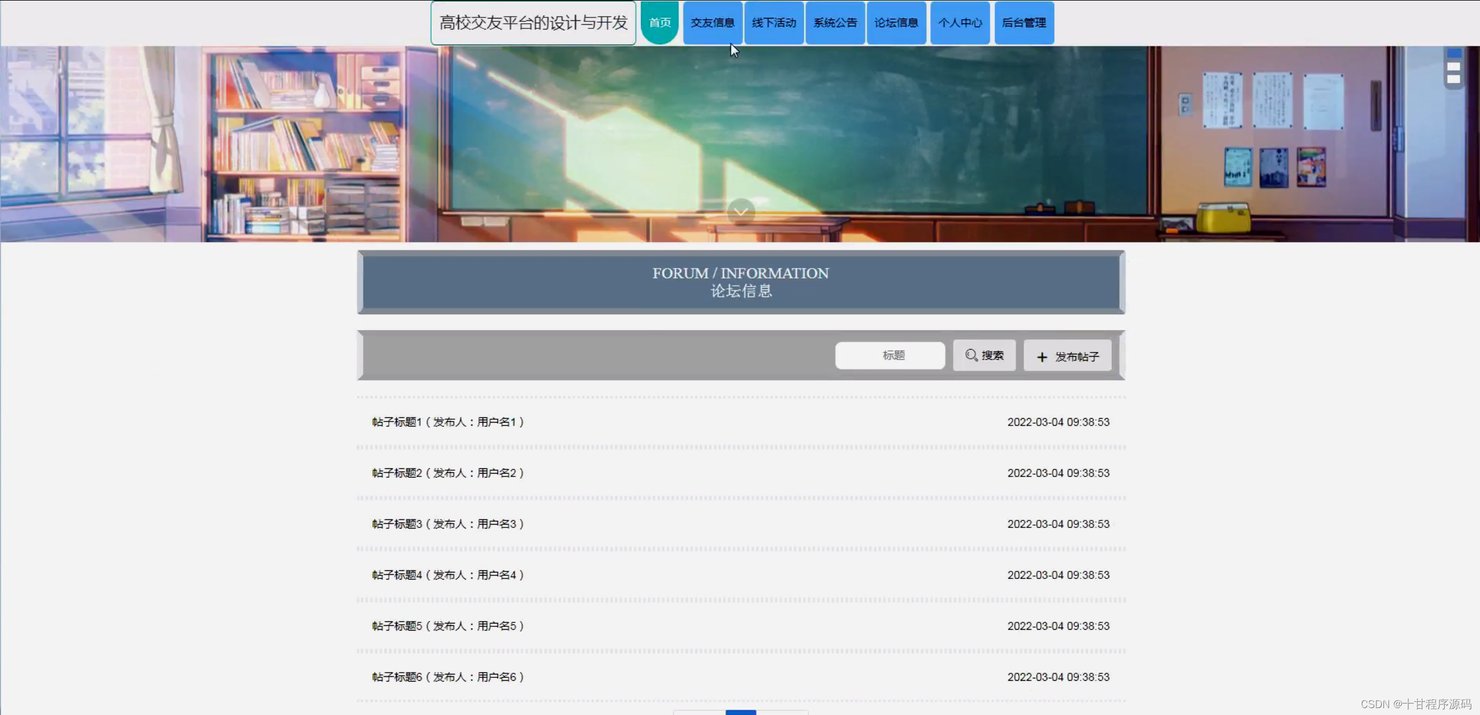The width and height of the screenshot is (1480, 715).
Task: Click the plus icon on 发布帖子
Action: [1041, 357]
